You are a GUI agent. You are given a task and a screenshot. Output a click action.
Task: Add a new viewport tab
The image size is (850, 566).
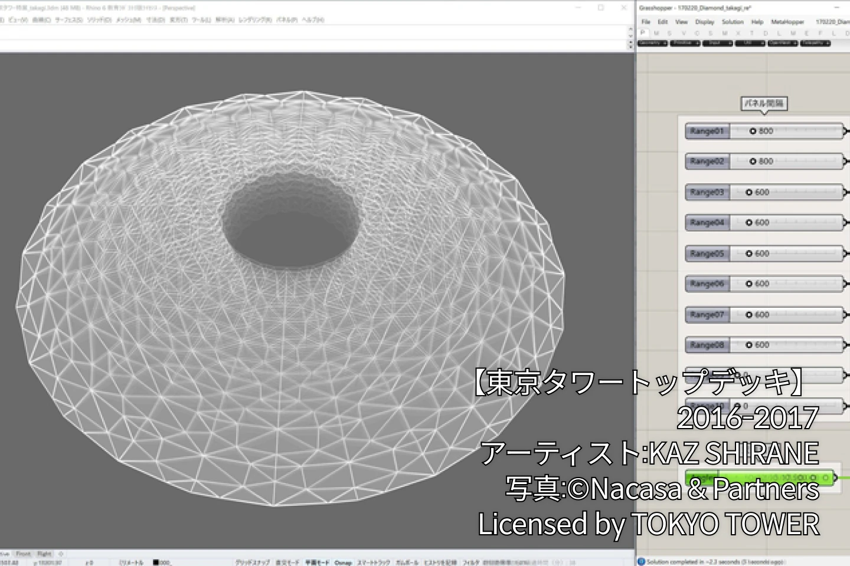pos(61,554)
